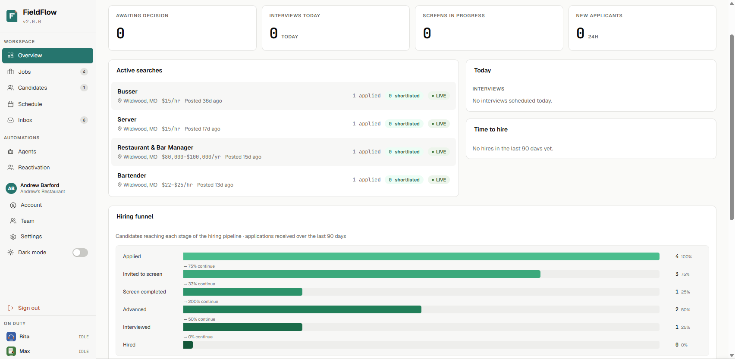
Task: Click Rita's agent avatar
Action: coord(11,337)
